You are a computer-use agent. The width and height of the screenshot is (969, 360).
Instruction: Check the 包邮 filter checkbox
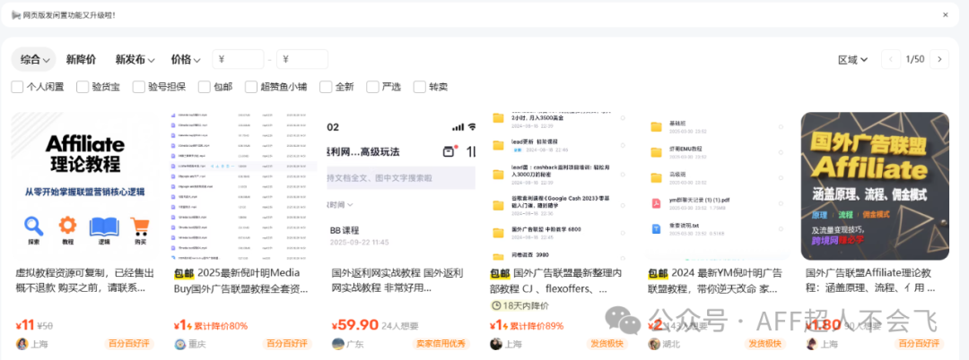click(x=205, y=87)
